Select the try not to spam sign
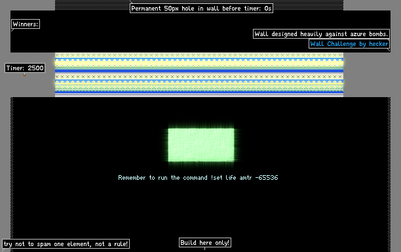Viewport: 401px width, 252px height. [66, 244]
